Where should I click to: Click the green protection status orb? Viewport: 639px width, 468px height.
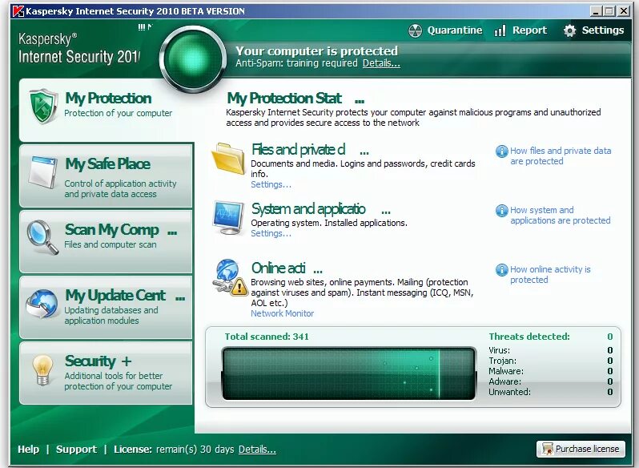(193, 59)
